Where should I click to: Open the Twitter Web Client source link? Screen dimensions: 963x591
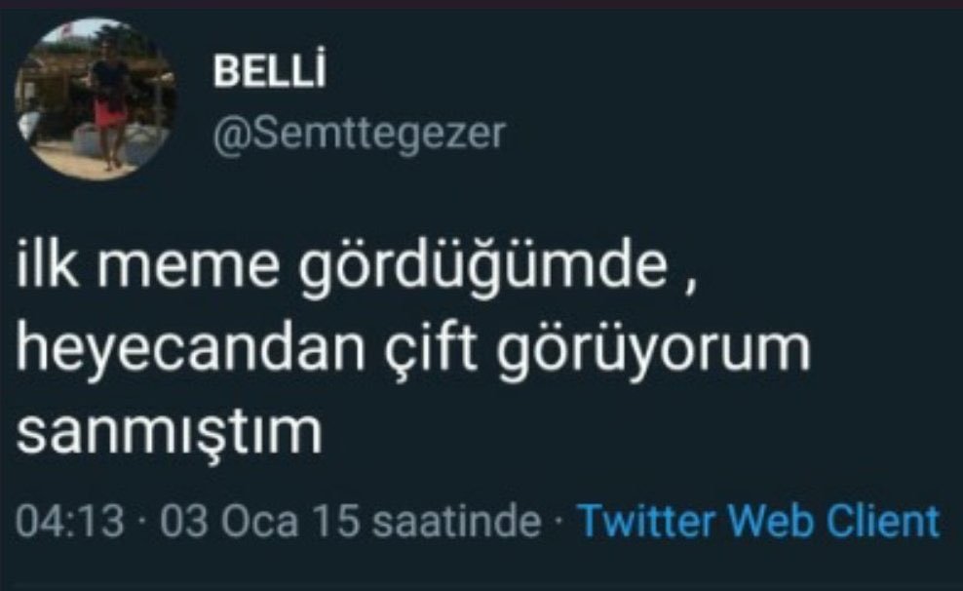tap(759, 522)
